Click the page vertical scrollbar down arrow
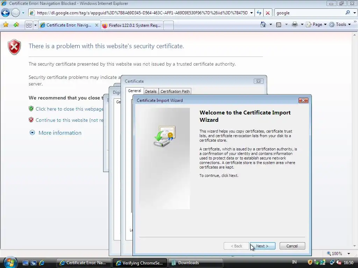The image size is (358, 268). [355, 246]
